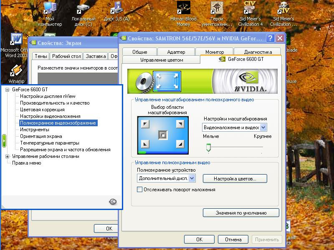Launch the Winamp desktop shortcut
The image size is (334, 250).
click(x=16, y=74)
